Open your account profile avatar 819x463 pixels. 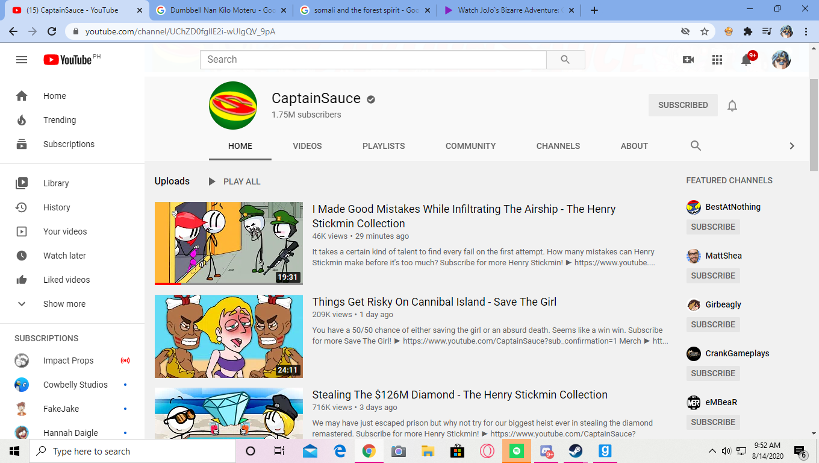point(780,60)
